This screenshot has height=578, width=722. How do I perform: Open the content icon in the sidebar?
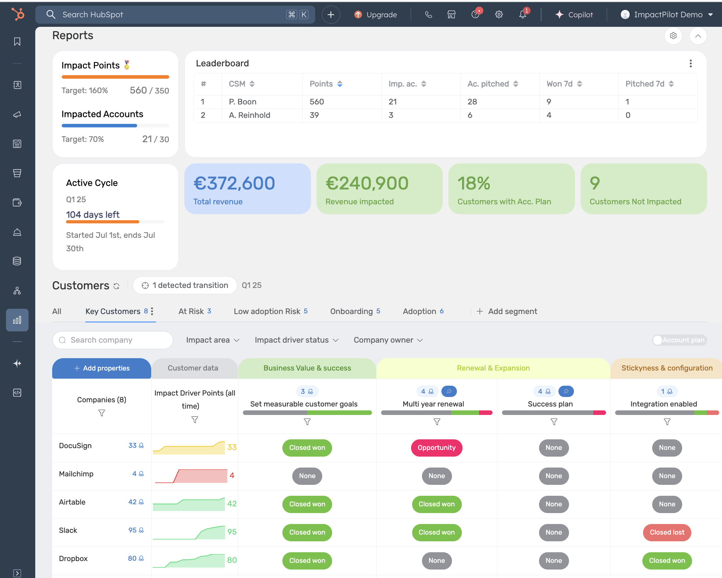(x=17, y=144)
